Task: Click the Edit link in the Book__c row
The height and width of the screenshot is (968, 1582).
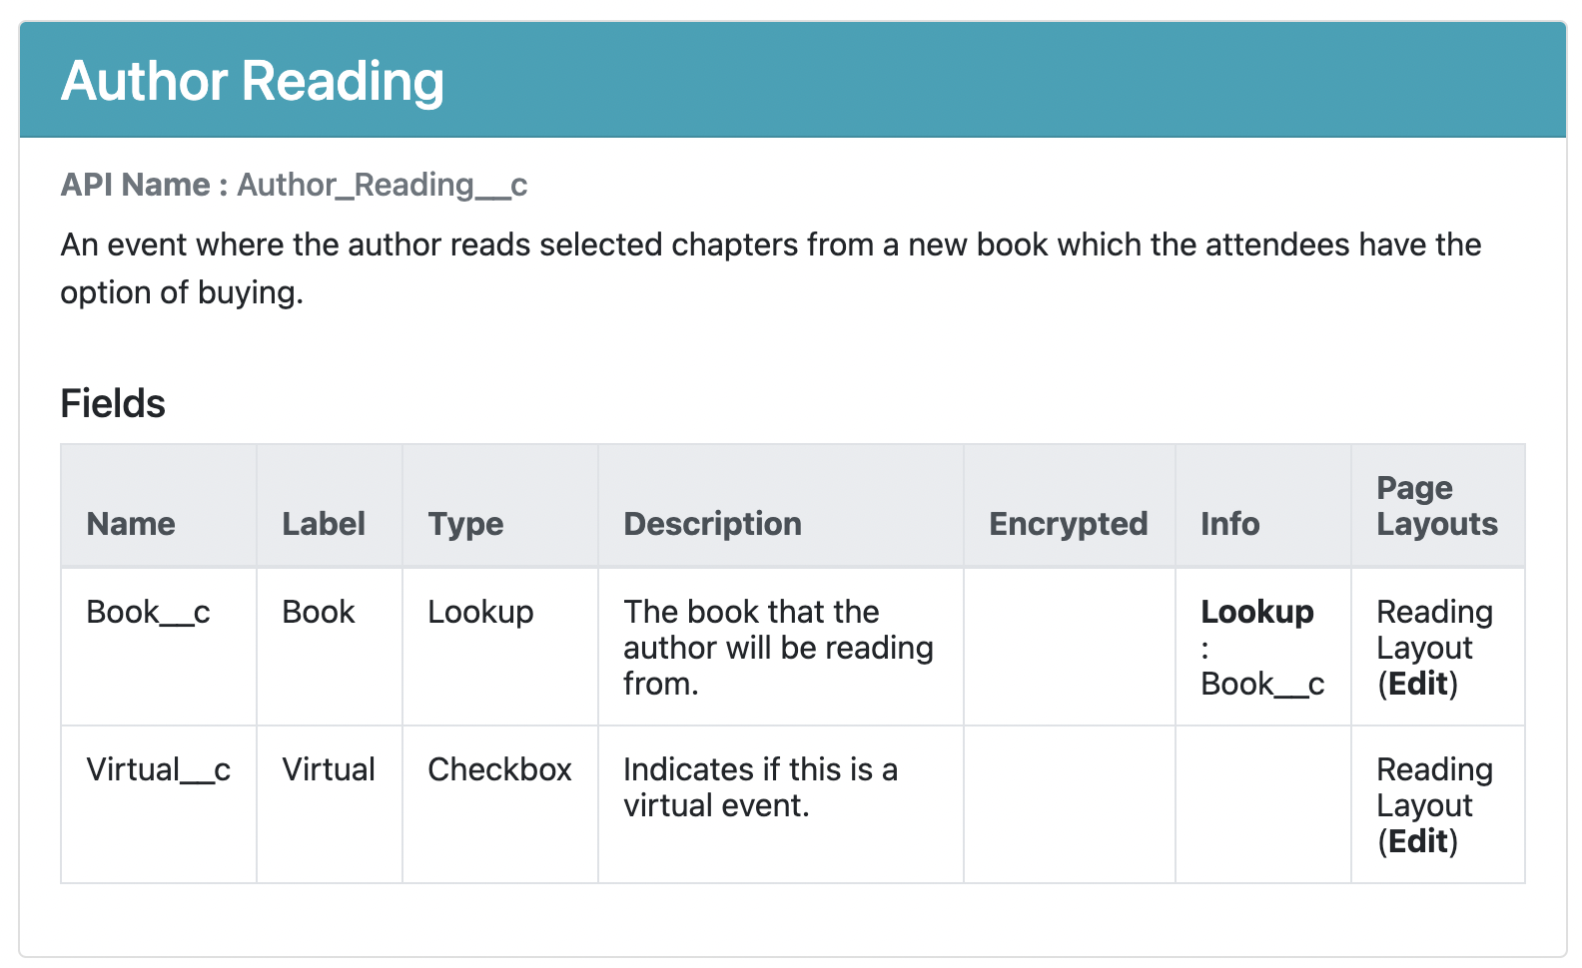Action: [1418, 684]
